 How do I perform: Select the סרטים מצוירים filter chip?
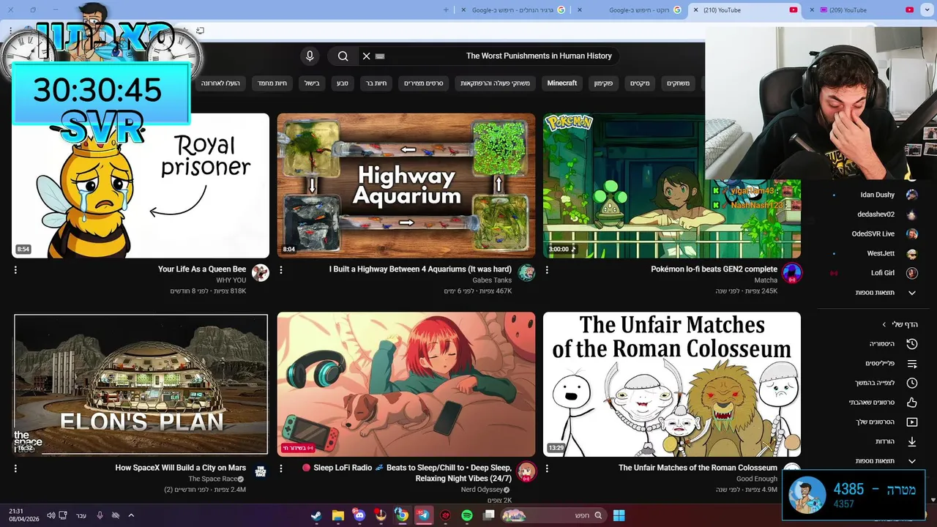[x=425, y=83]
